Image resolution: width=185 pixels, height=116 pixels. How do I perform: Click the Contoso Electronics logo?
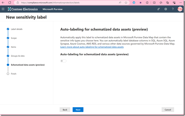click(x=23, y=9)
